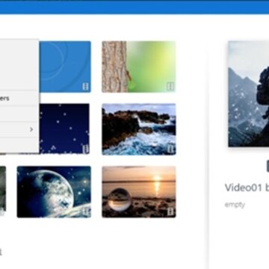269x269 pixels.
Task: Select the crystal ball sunset wallpaper
Action: point(139,192)
